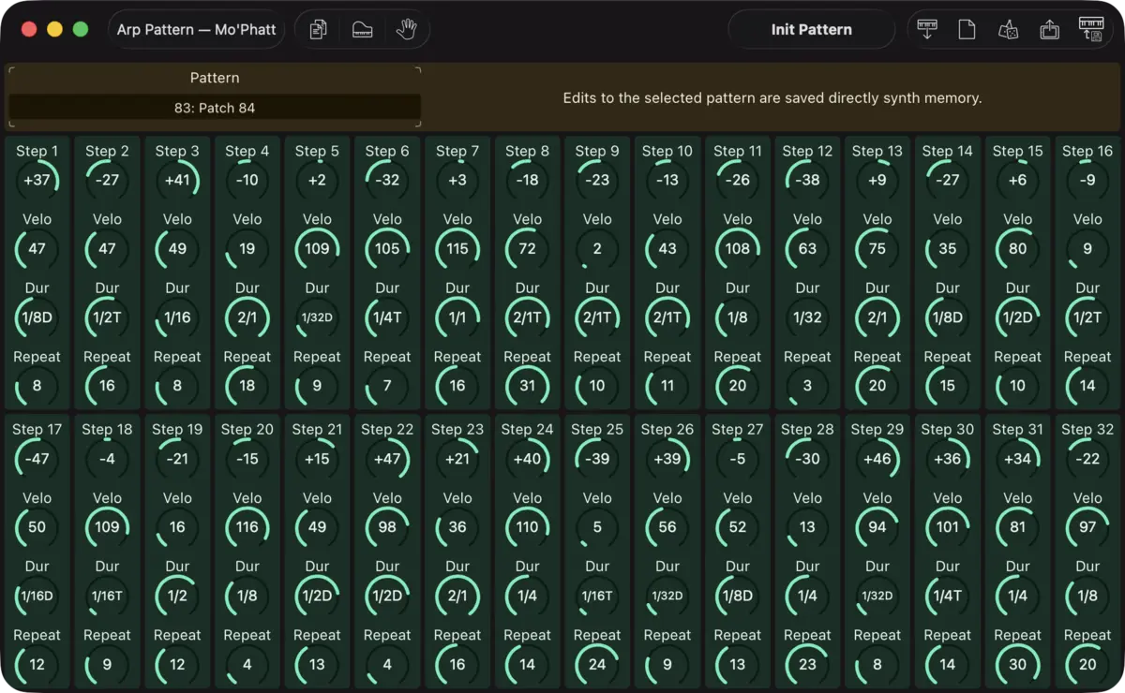Click keyboard with save disk icon

(1091, 30)
